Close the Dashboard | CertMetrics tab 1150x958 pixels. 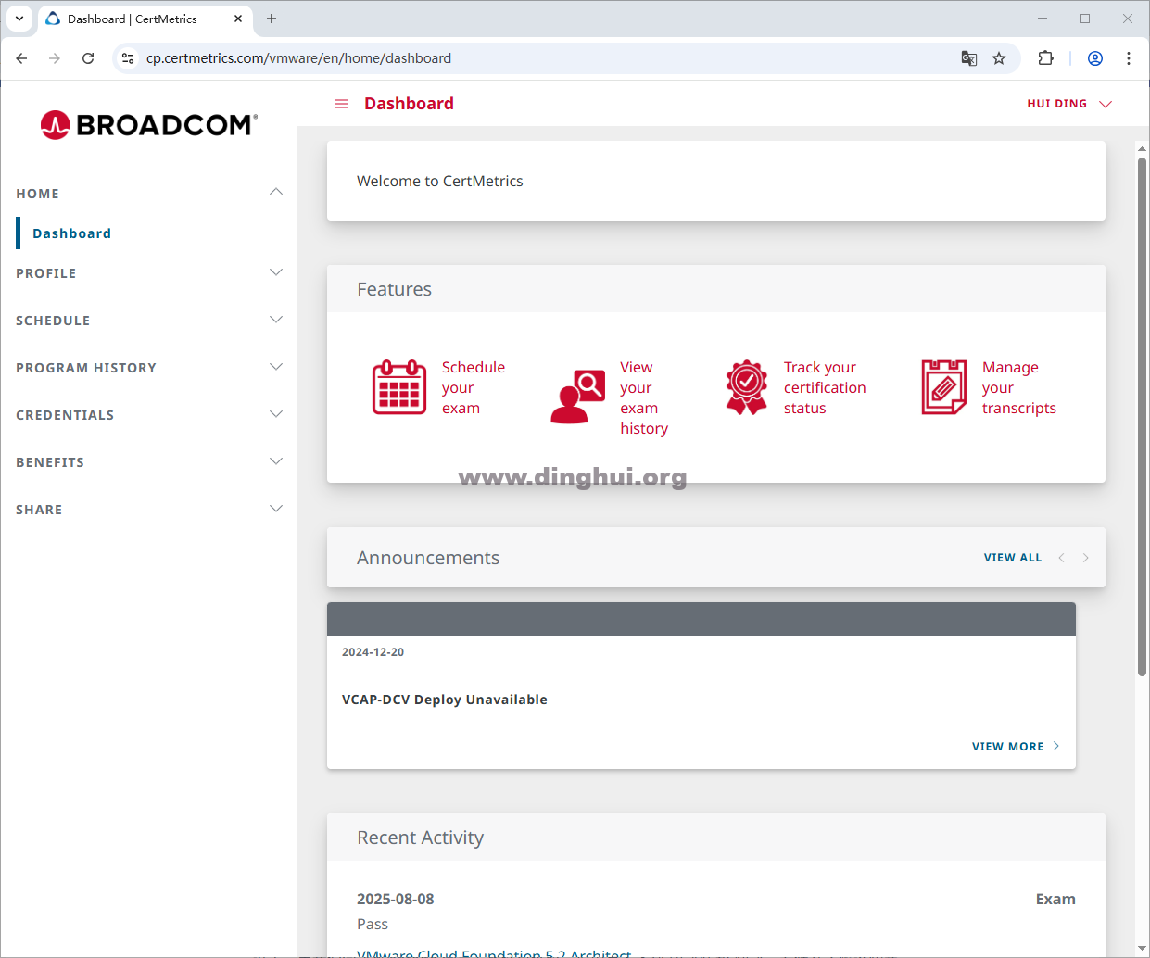coord(238,19)
